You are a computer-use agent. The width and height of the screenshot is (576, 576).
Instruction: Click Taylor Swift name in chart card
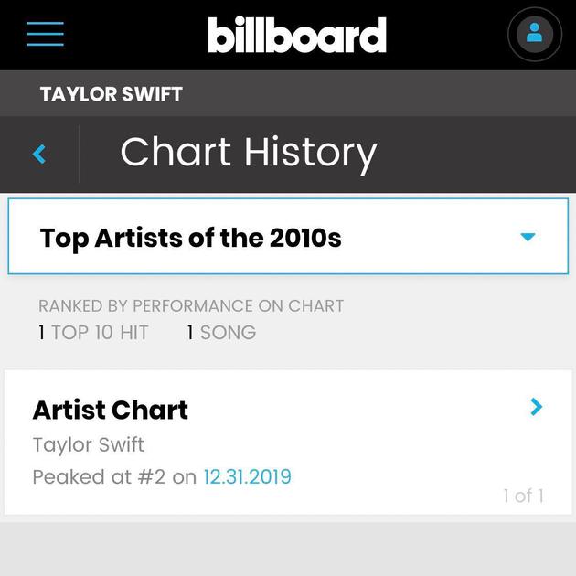(89, 445)
